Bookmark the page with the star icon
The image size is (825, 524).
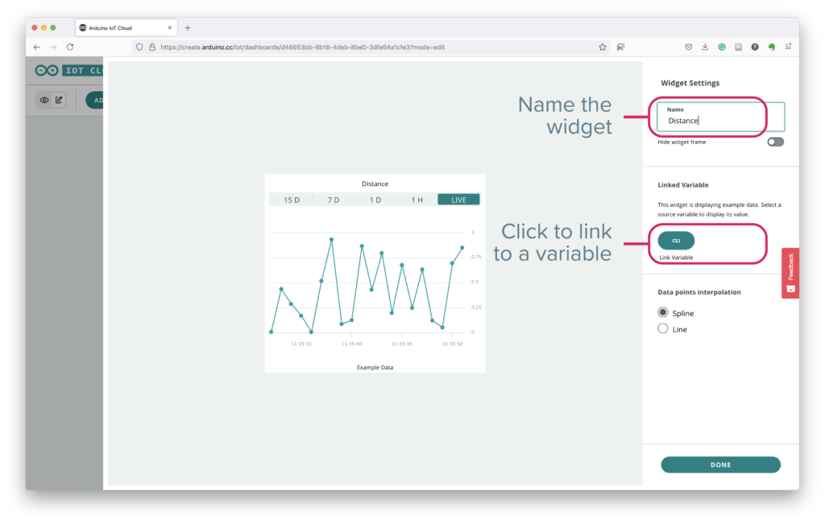(603, 47)
